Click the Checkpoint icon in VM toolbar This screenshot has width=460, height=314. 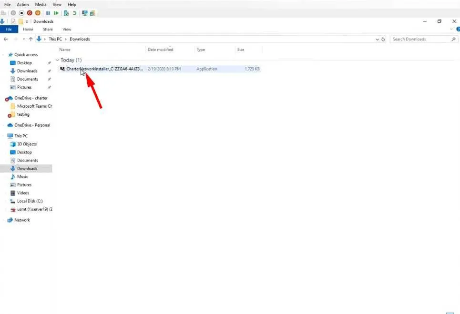(66, 13)
